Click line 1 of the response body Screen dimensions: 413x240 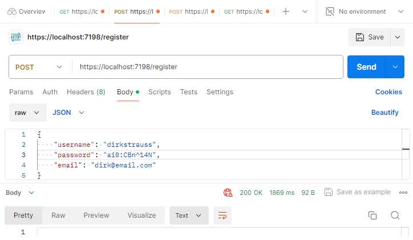tap(218, 232)
